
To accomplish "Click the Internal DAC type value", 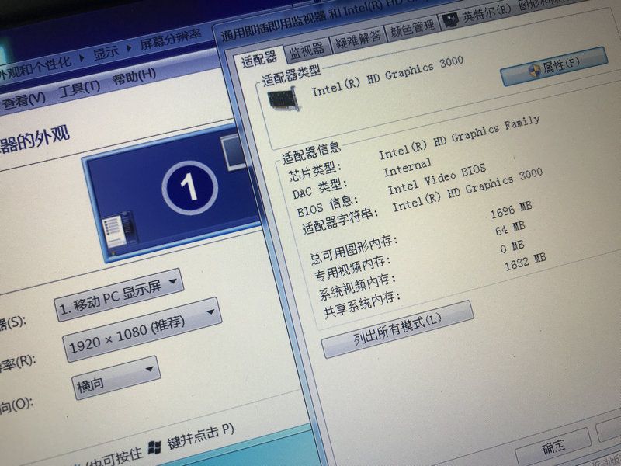I will (x=407, y=167).
